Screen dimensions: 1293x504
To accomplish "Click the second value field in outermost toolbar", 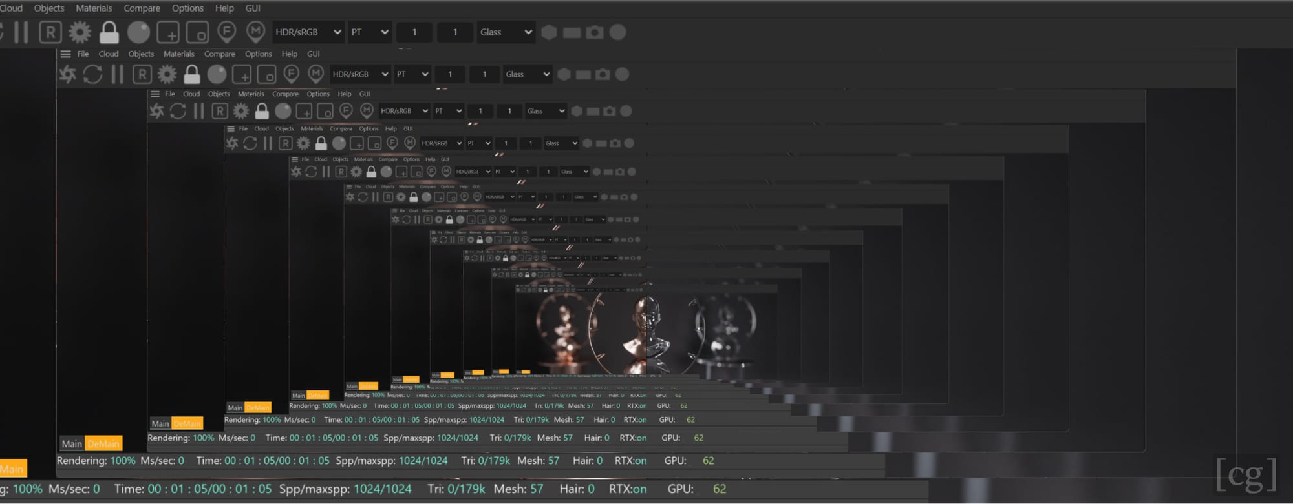I will click(455, 32).
